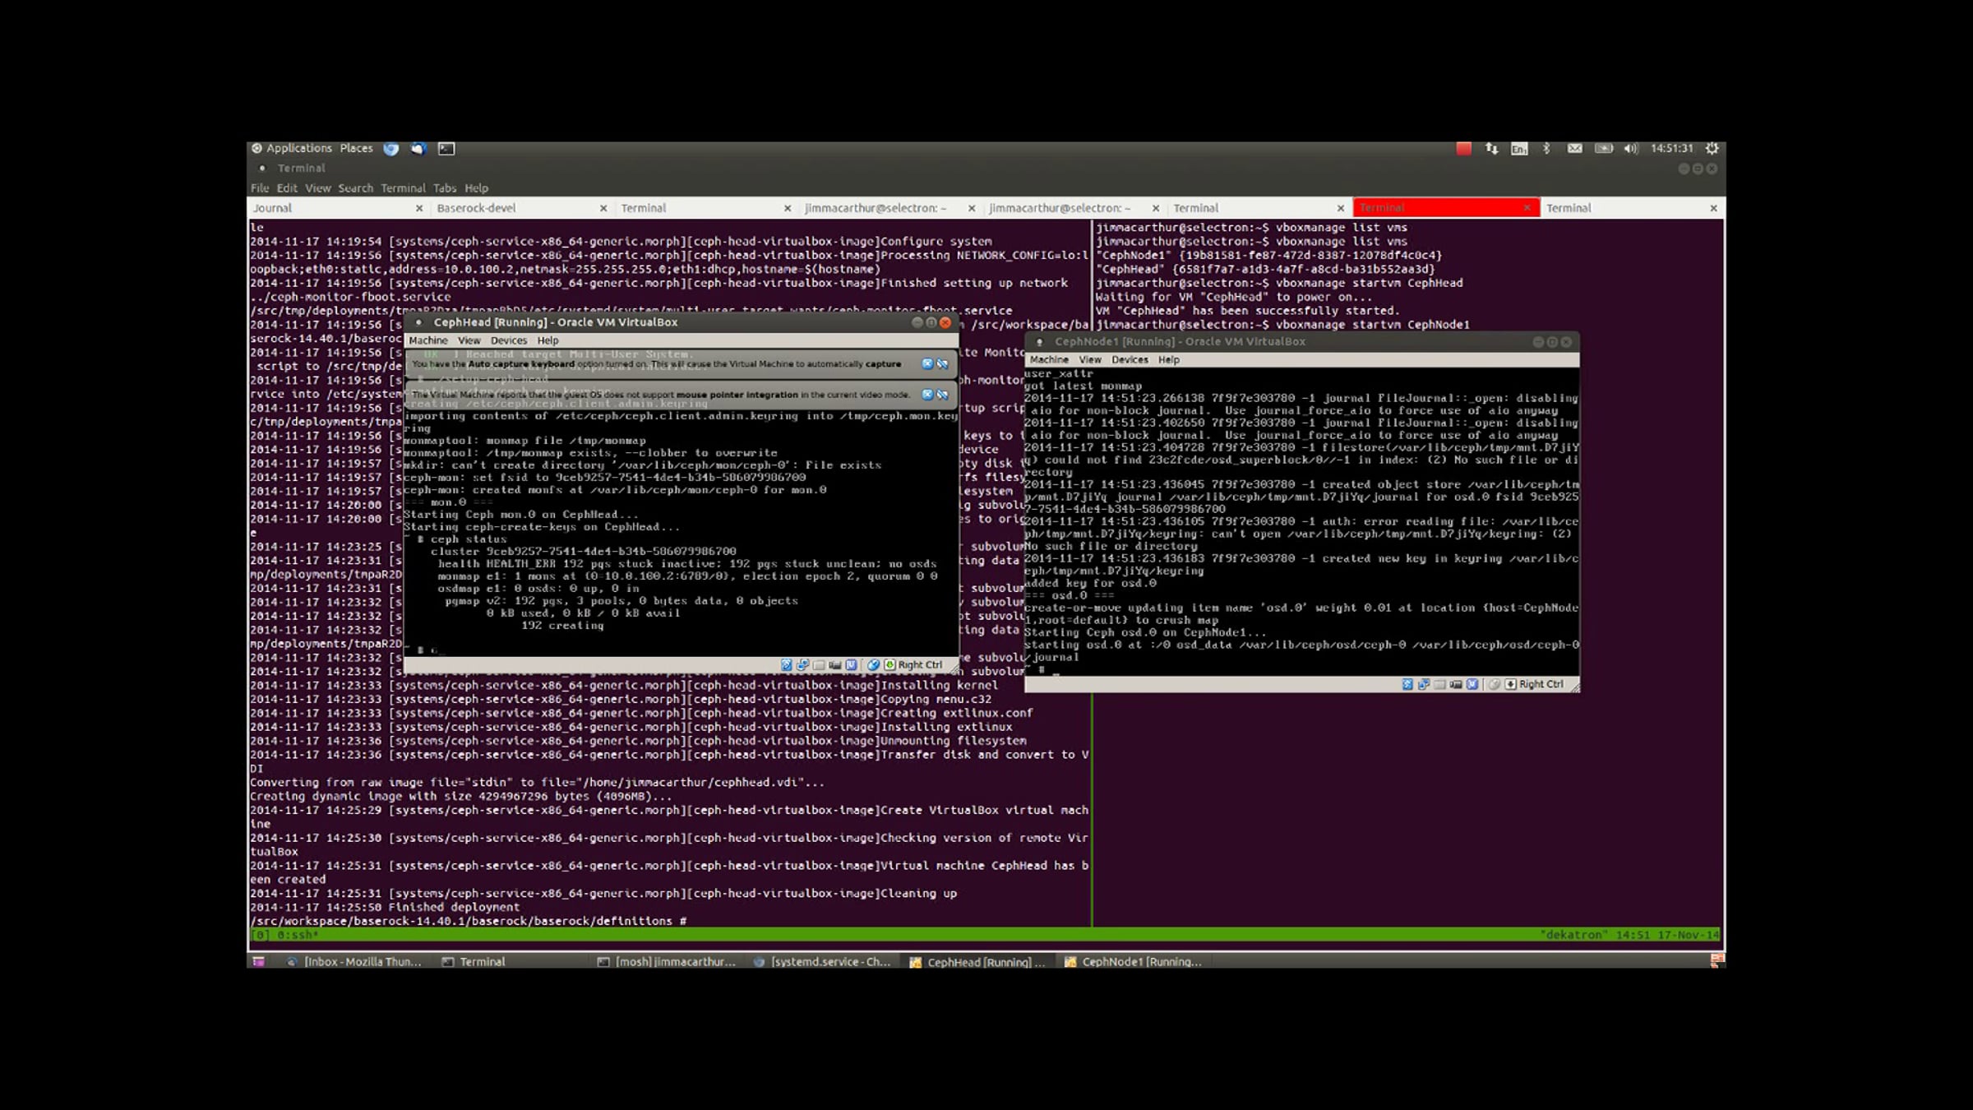Show the desktop using the taskbar button
This screenshot has width=1973, height=1110.
258,962
